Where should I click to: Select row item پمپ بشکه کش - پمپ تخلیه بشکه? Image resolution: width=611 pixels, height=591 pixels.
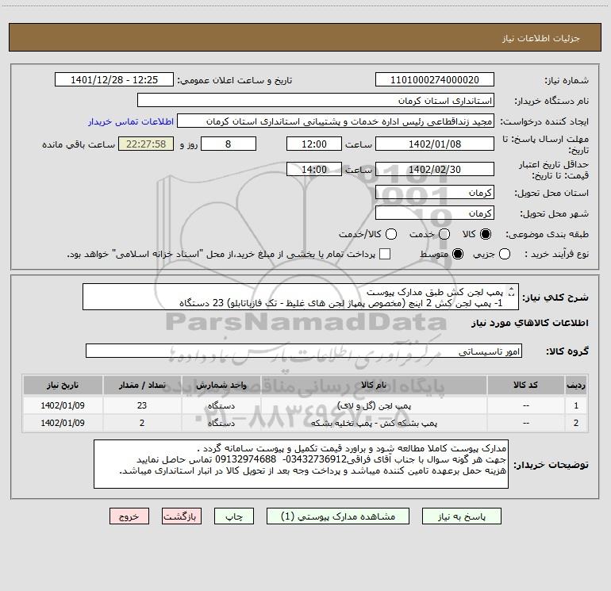(x=374, y=423)
